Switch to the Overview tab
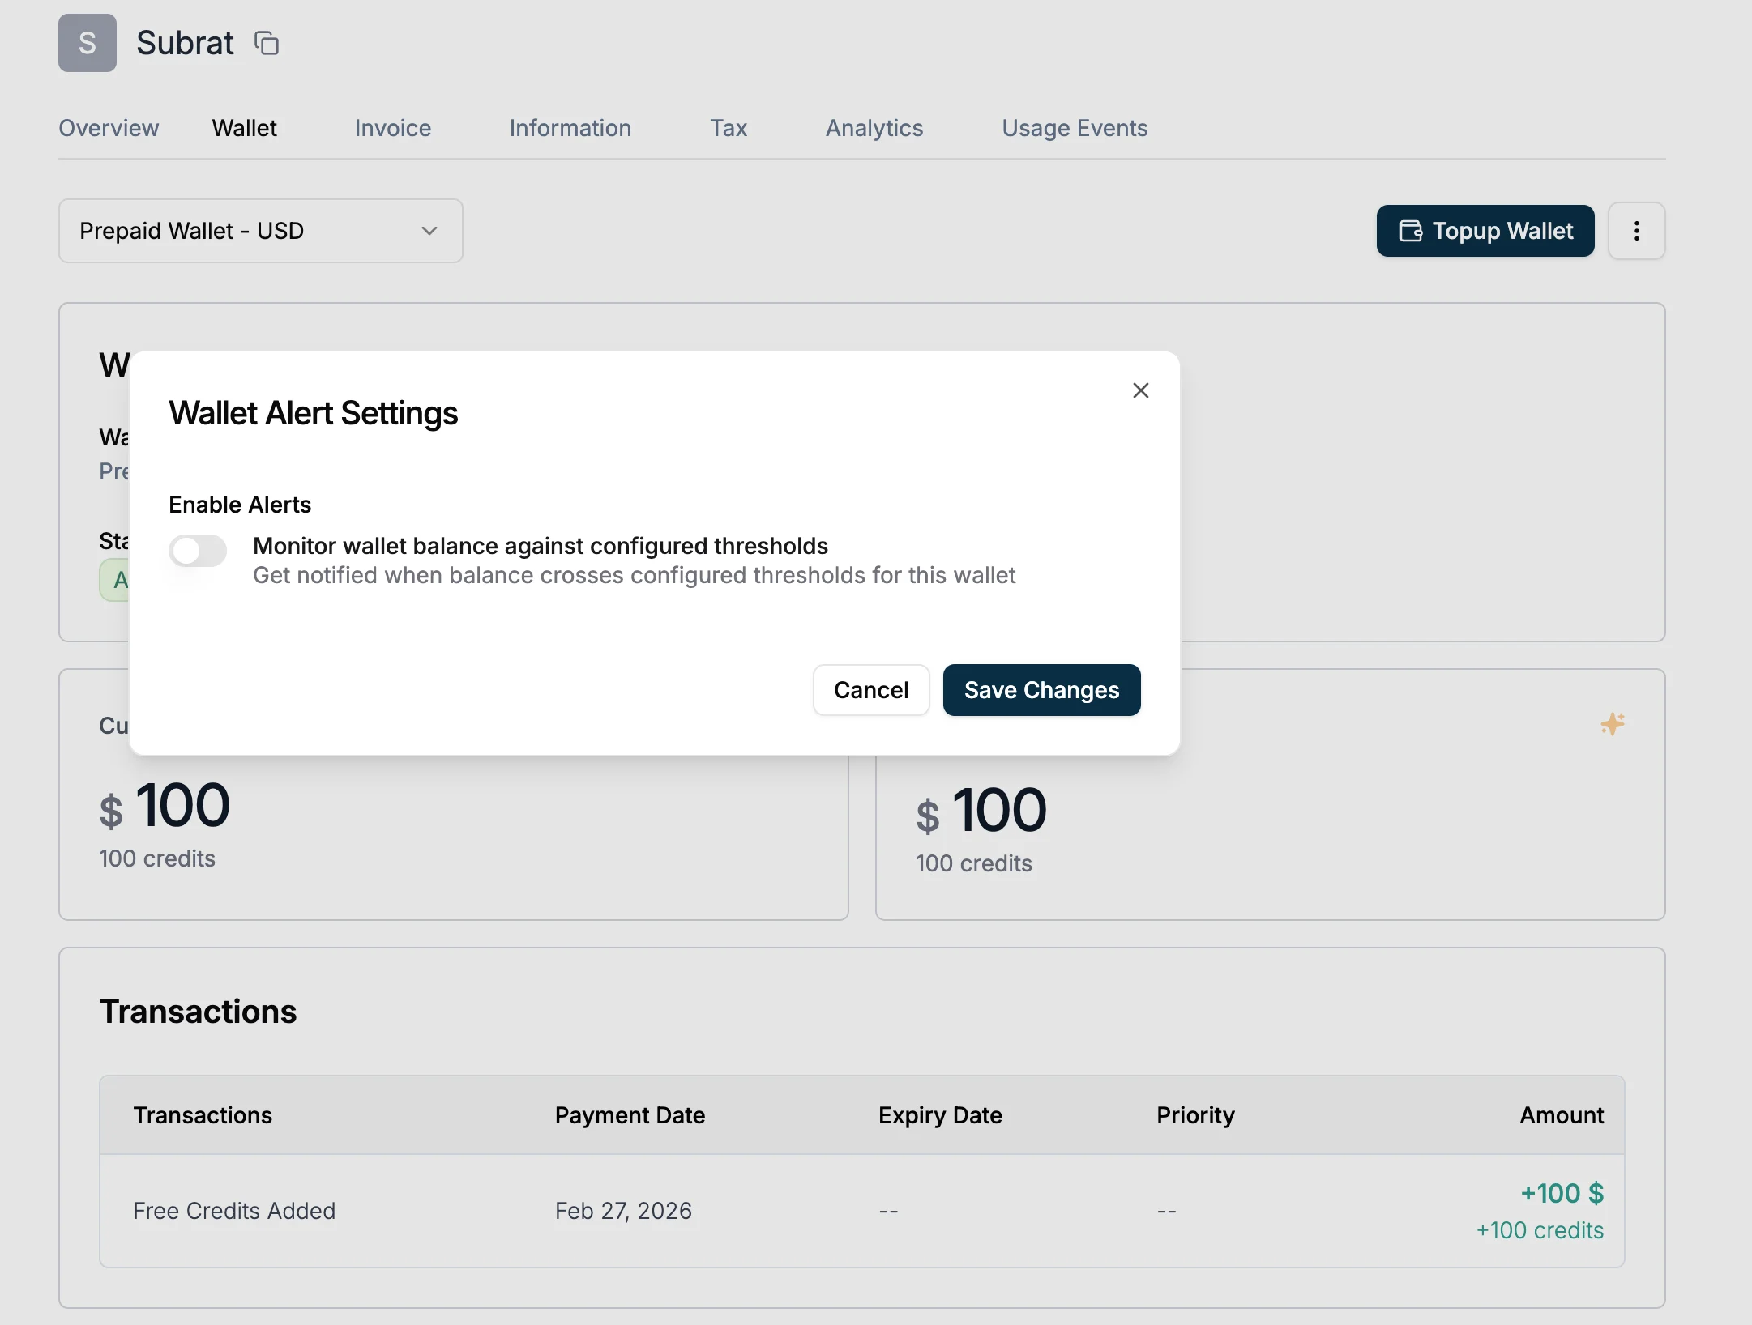Image resolution: width=1752 pixels, height=1325 pixels. pyautogui.click(x=109, y=128)
